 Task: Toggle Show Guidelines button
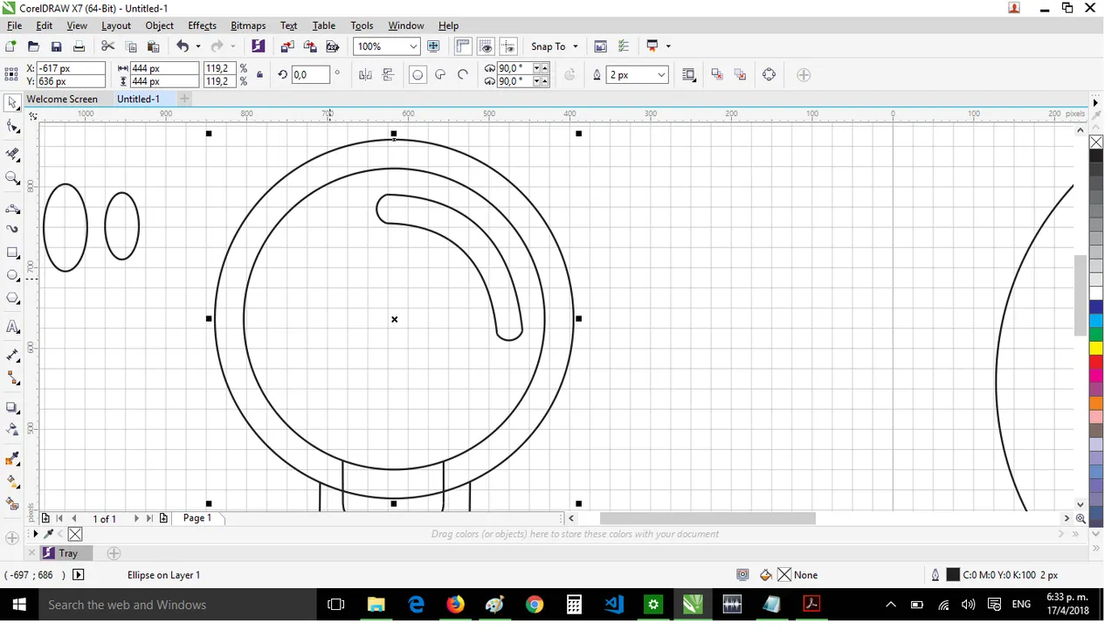[x=508, y=46]
